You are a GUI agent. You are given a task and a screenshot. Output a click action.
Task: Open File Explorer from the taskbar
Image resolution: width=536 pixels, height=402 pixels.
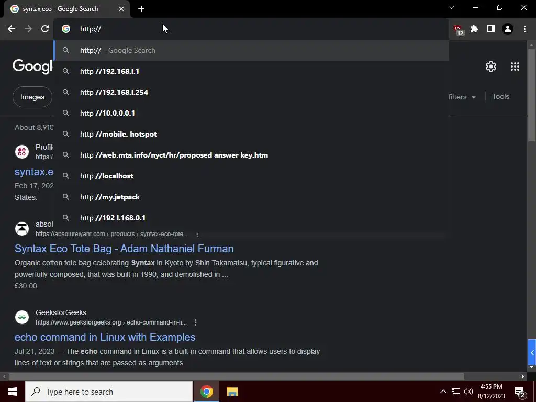(x=232, y=392)
